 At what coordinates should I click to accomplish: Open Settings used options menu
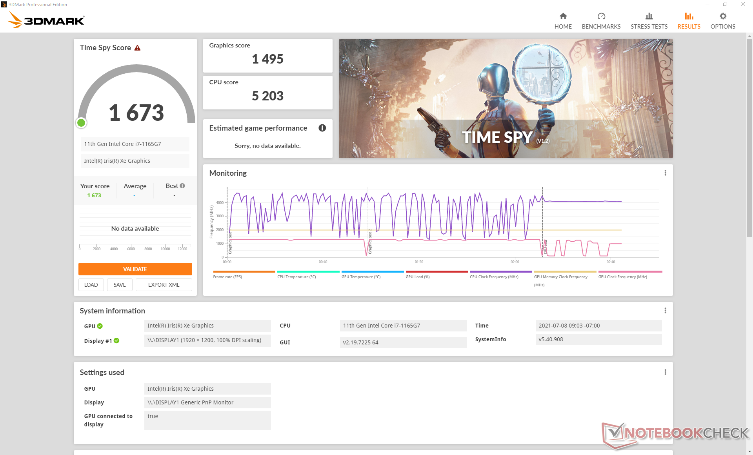click(x=665, y=372)
